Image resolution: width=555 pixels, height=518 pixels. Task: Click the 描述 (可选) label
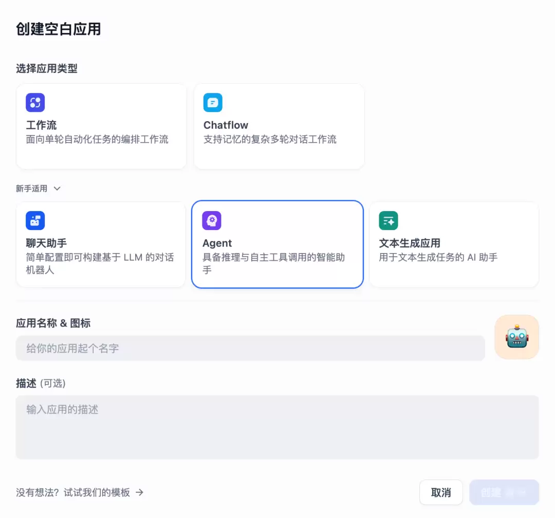coord(41,383)
